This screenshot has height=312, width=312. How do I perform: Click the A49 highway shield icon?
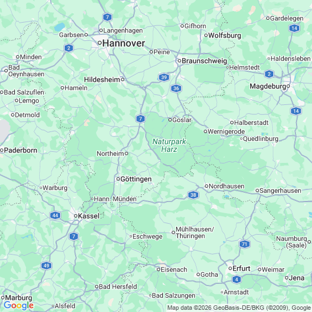point(46,266)
